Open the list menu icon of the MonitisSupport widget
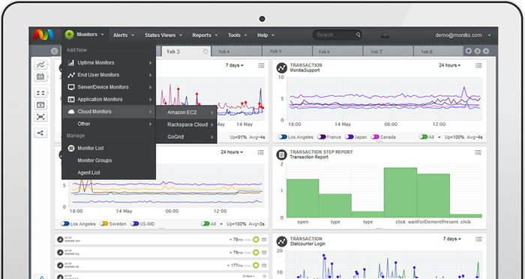The image size is (525, 279). (478, 66)
